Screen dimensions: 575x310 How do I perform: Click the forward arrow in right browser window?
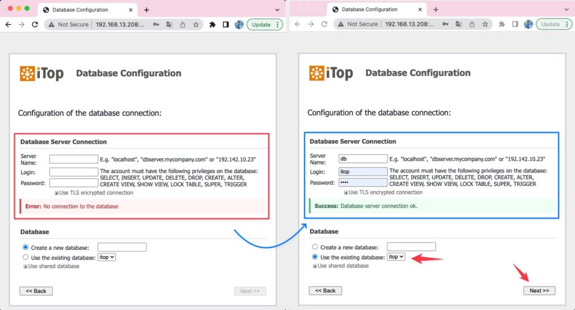311,24
